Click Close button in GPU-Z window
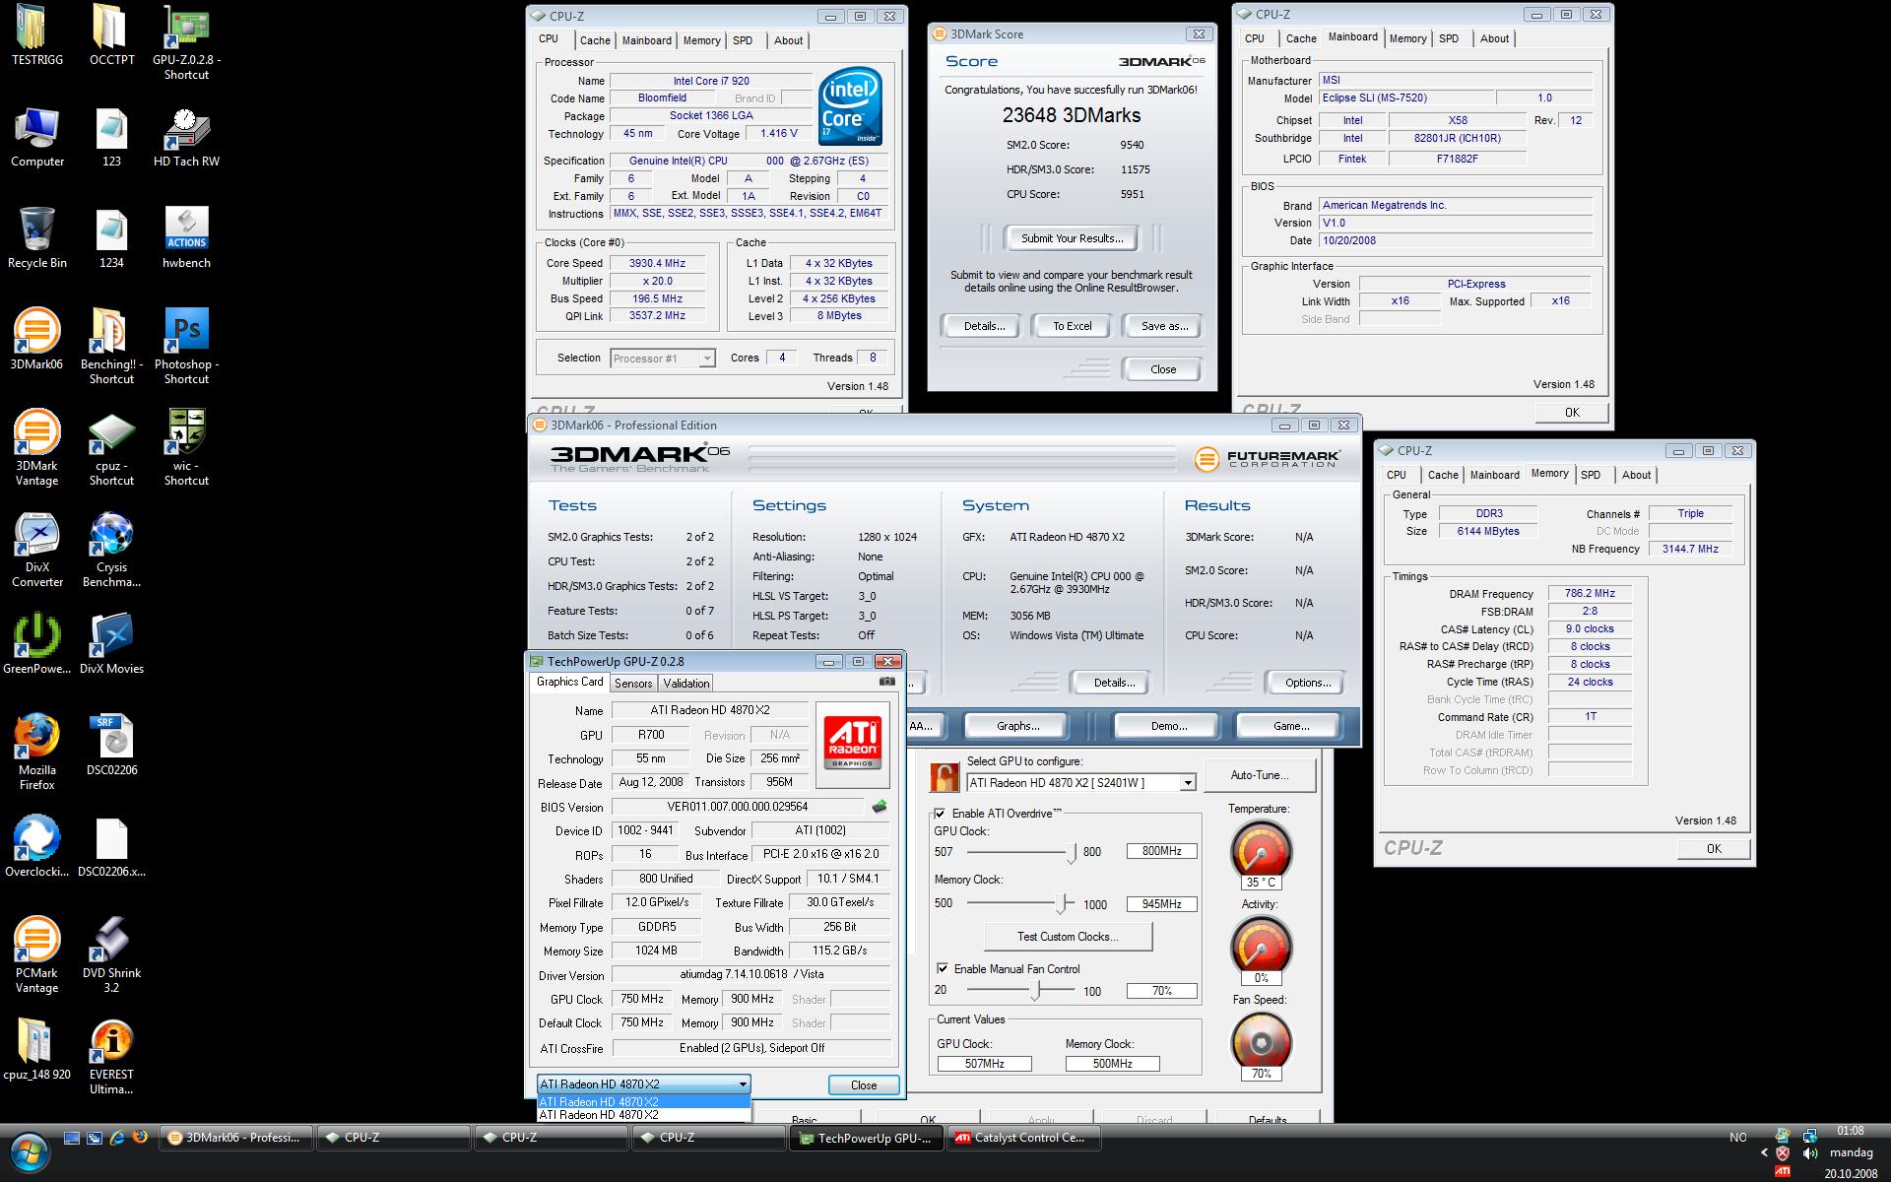This screenshot has height=1182, width=1891. (x=864, y=1085)
